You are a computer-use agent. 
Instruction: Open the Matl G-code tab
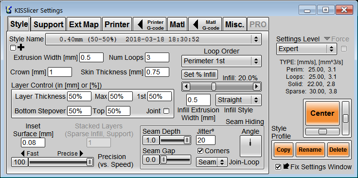tap(205, 24)
